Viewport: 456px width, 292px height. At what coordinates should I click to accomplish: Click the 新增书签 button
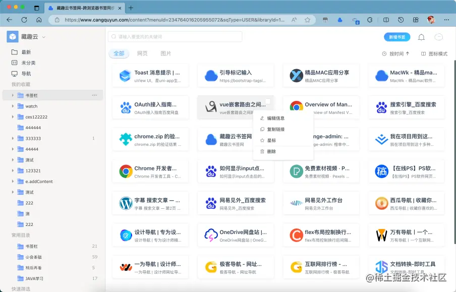point(397,37)
